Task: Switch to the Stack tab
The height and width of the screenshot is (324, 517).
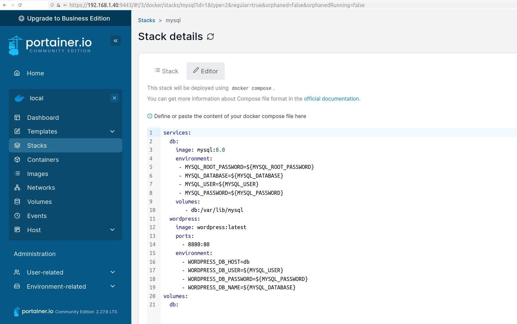Action: pyautogui.click(x=166, y=71)
